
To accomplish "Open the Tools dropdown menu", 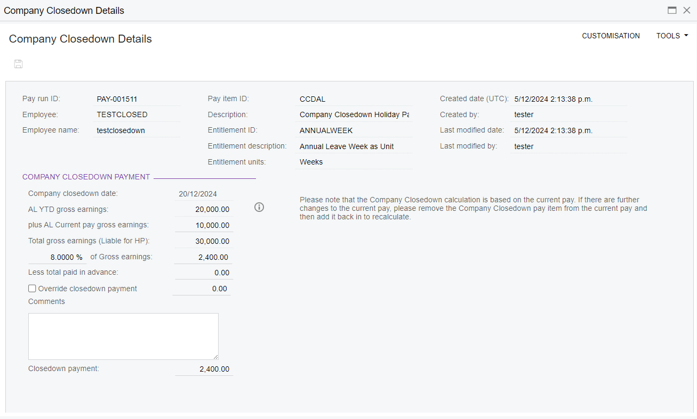I will [x=672, y=36].
